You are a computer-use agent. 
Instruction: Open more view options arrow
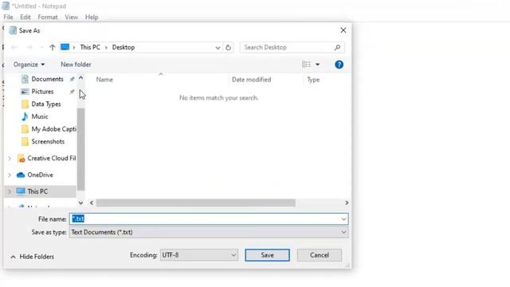[317, 65]
